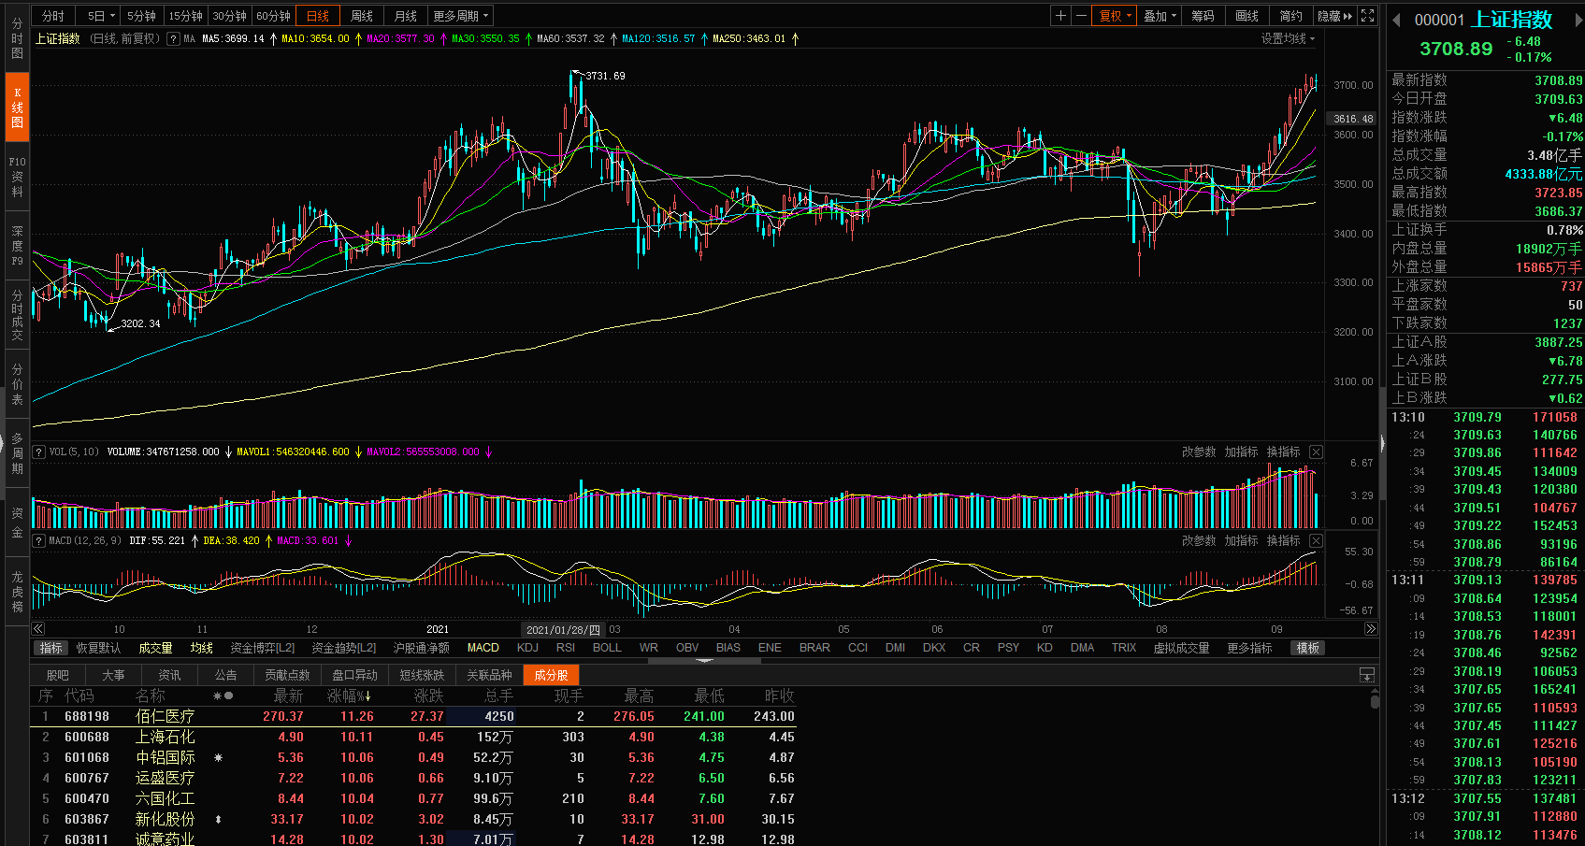
Task: Click 恢复默认 restore default button
Action: point(98,648)
